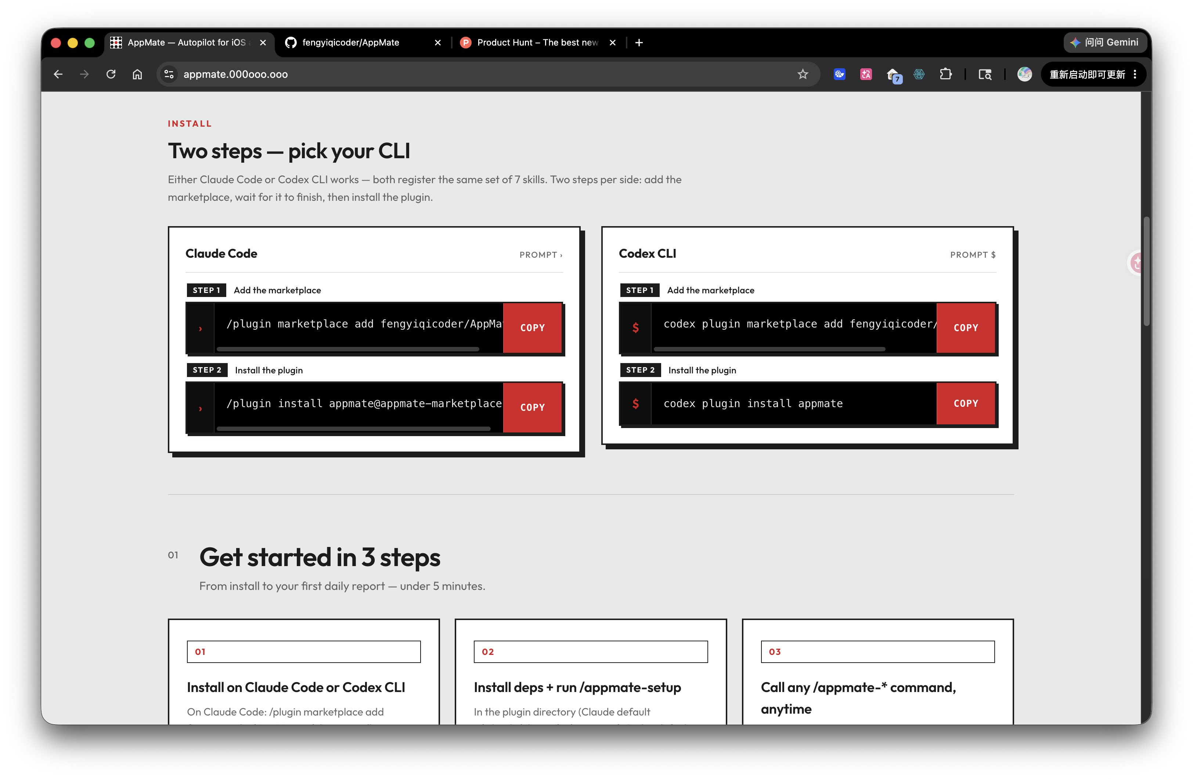Click the 'Claude Code' card heading
The image size is (1193, 779).
pos(221,254)
